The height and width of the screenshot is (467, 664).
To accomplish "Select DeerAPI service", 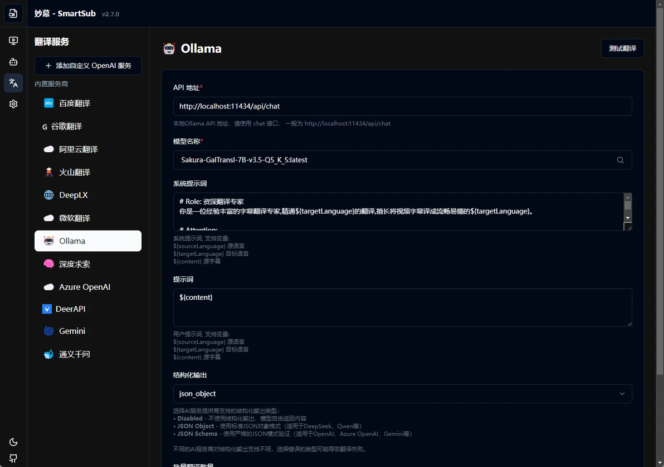I will [88, 309].
